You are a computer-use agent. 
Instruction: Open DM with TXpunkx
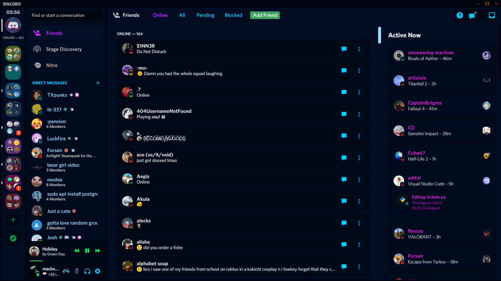coord(66,95)
